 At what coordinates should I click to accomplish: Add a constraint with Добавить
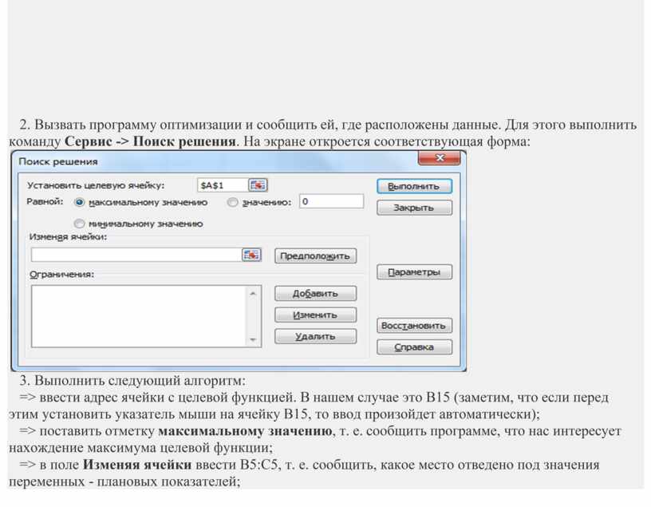[x=315, y=294]
